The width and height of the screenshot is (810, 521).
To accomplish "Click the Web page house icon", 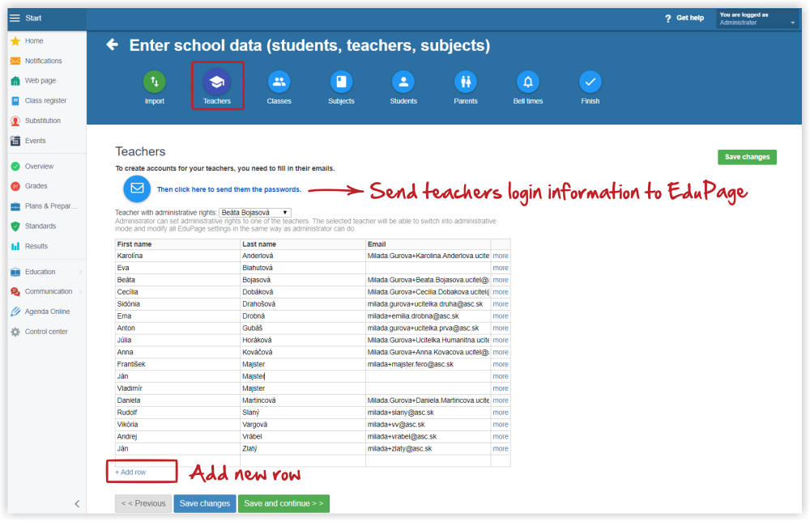I will 15,81.
